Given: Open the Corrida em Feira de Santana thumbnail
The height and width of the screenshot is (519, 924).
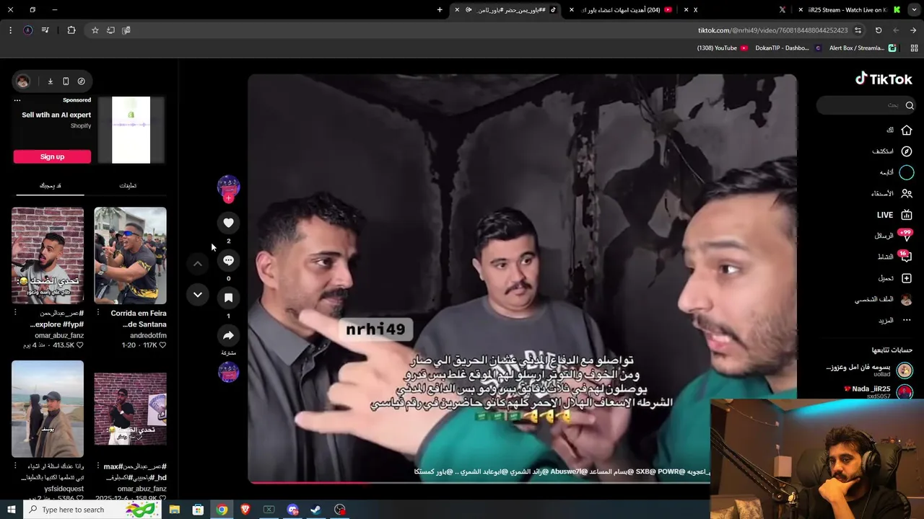Looking at the screenshot, I should [x=130, y=256].
